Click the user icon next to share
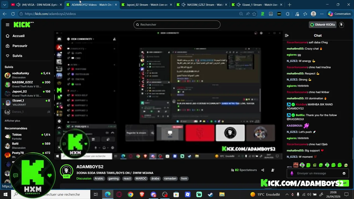This screenshot has width=354, height=199. [x=273, y=170]
